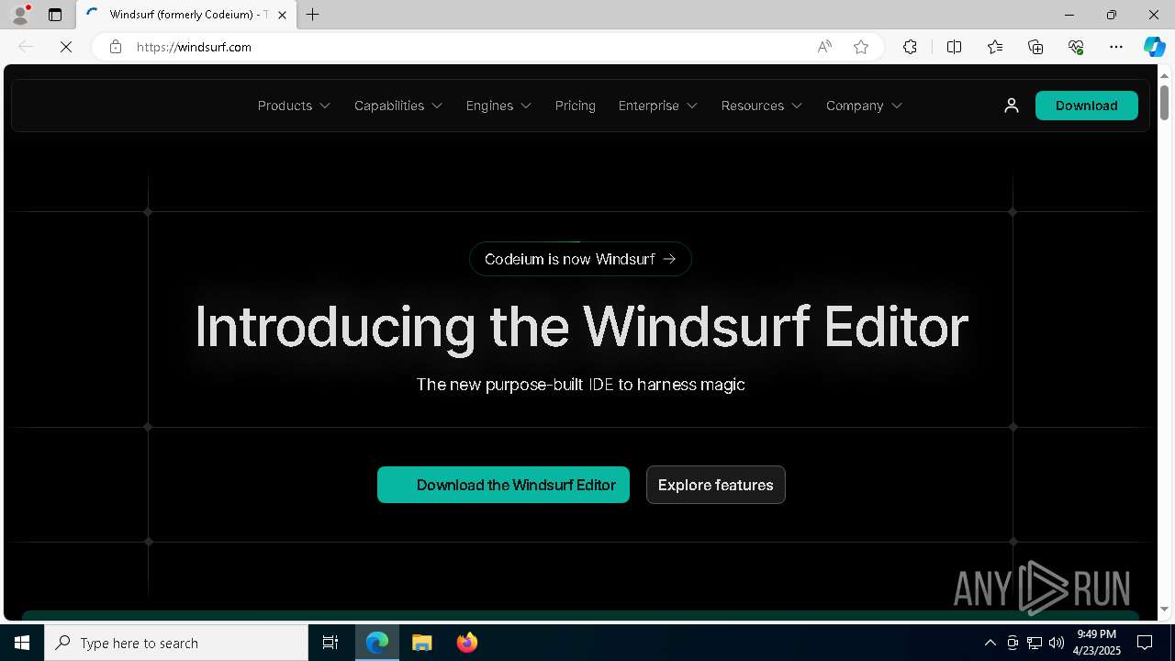Viewport: 1175px width, 661px height.
Task: Open the Favorites list
Action: pos(995,47)
